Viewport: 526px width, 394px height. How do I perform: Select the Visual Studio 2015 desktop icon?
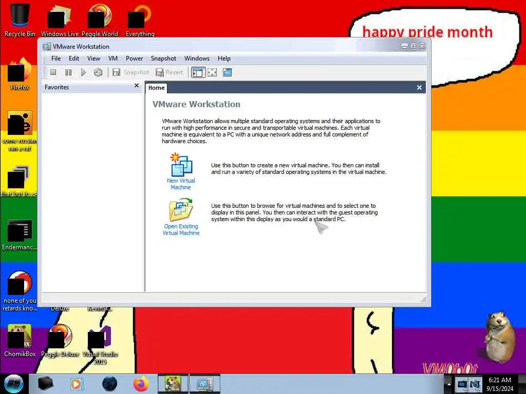[100, 344]
